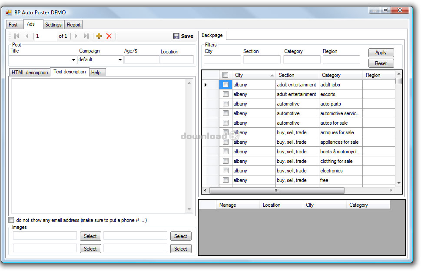Enable 'do not show any email address' option
This screenshot has height=271, width=421.
pyautogui.click(x=11, y=220)
